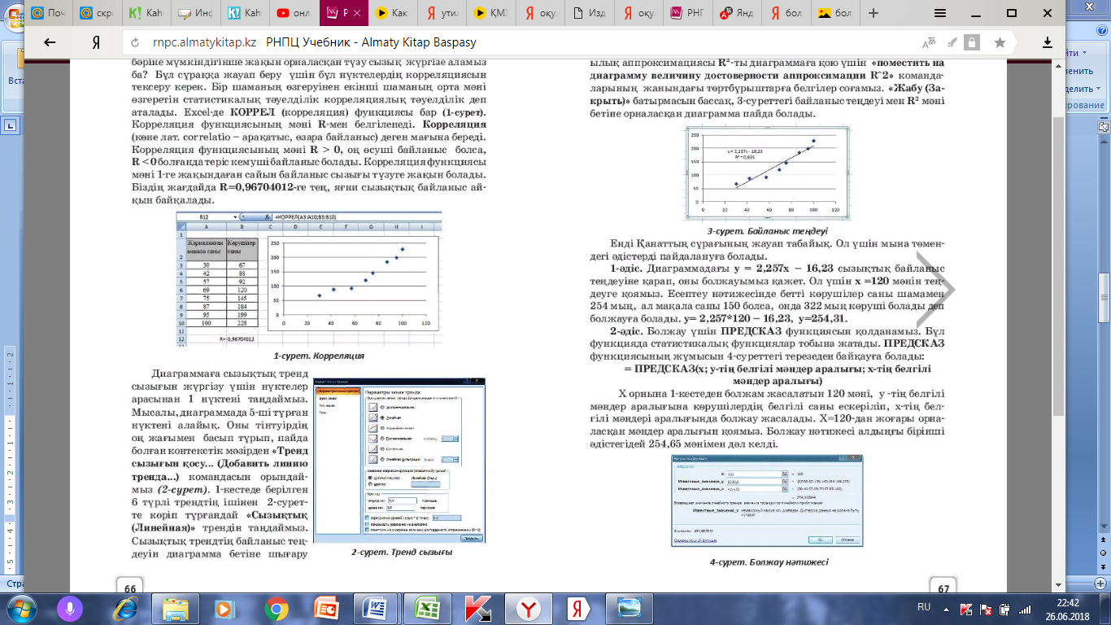The image size is (1111, 625).
Task: Switch to the "Поч" mail tab
Action: click(x=49, y=13)
